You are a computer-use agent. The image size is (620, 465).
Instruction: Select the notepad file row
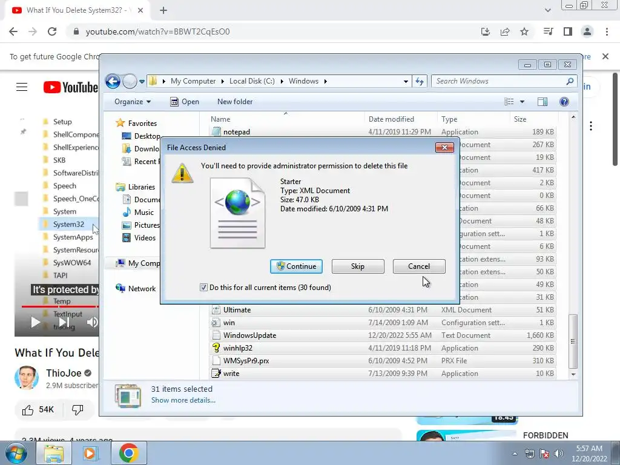point(383,131)
